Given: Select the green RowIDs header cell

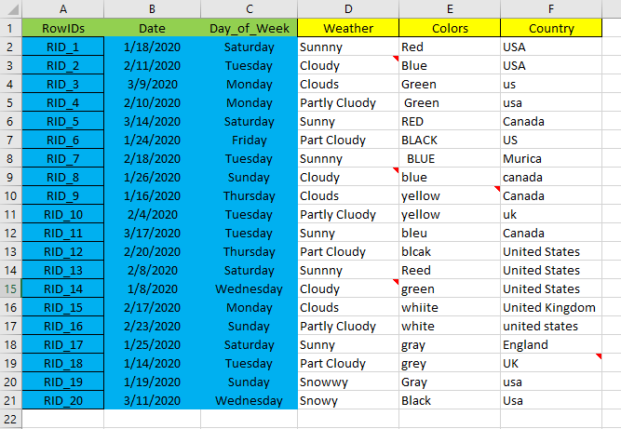Looking at the screenshot, I should coord(62,28).
